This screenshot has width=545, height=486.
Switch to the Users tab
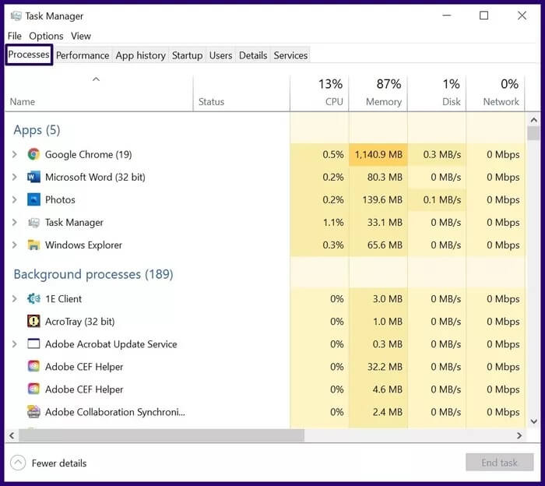[x=220, y=55]
